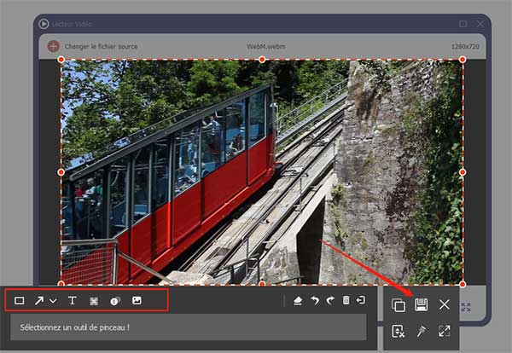This screenshot has height=353, width=512.
Task: Redo the last annotation
Action: (329, 300)
